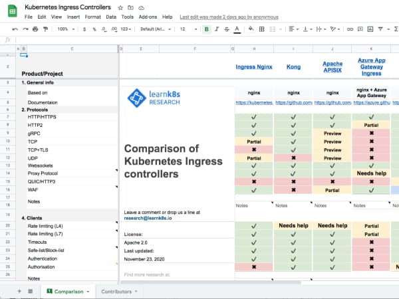
Task: Click the Google Sheets home logo
Action: [x=12, y=11]
